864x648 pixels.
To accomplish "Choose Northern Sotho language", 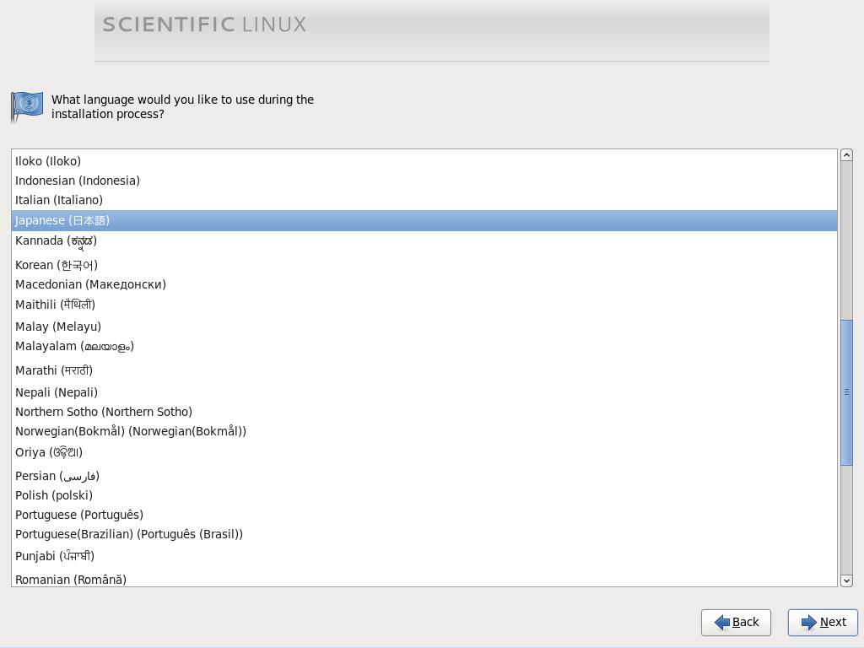I will point(424,412).
